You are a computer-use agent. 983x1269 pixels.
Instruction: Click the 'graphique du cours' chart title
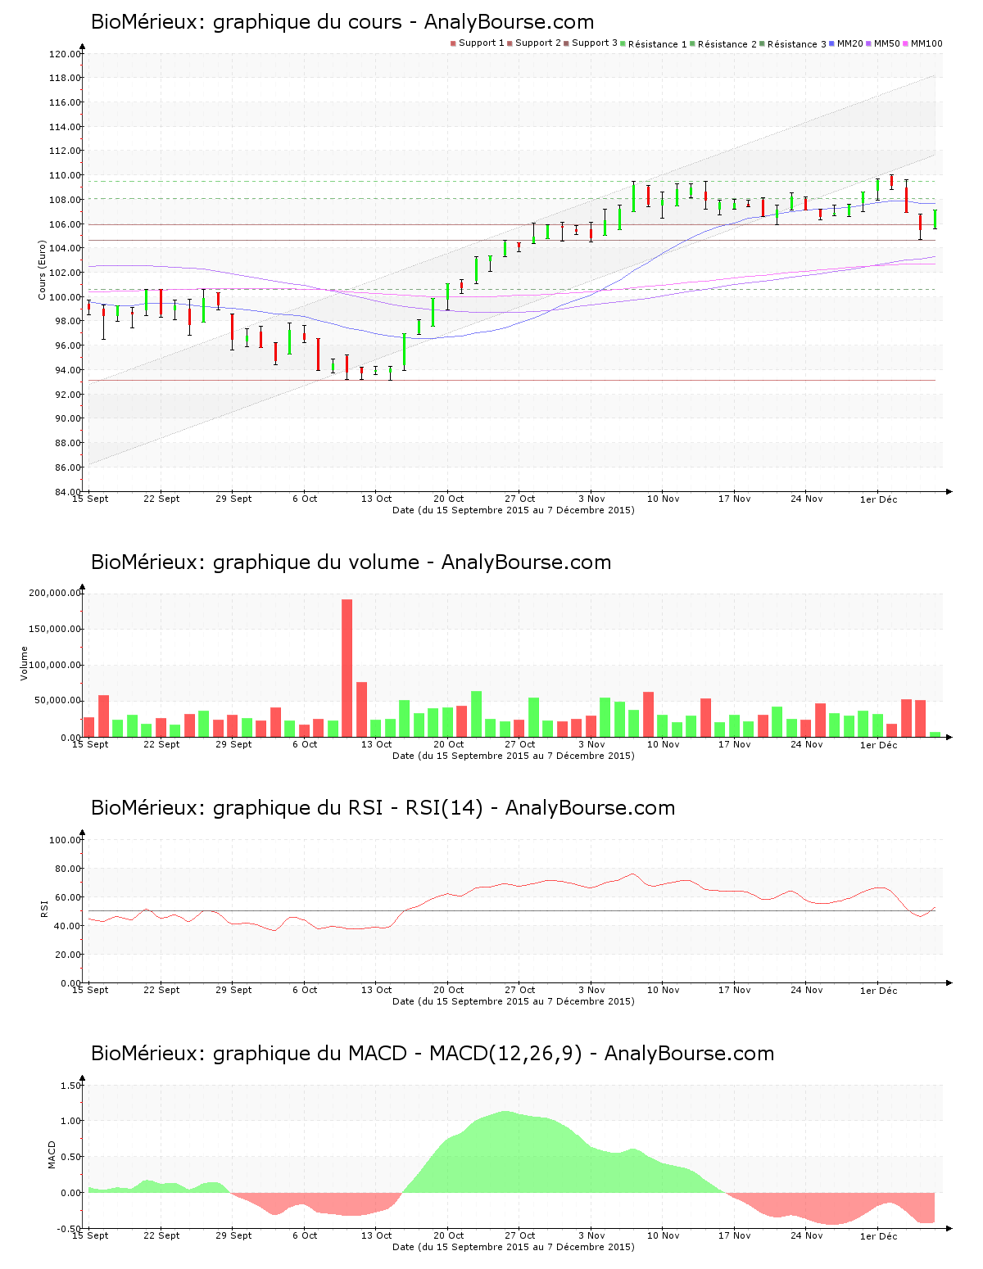[342, 22]
